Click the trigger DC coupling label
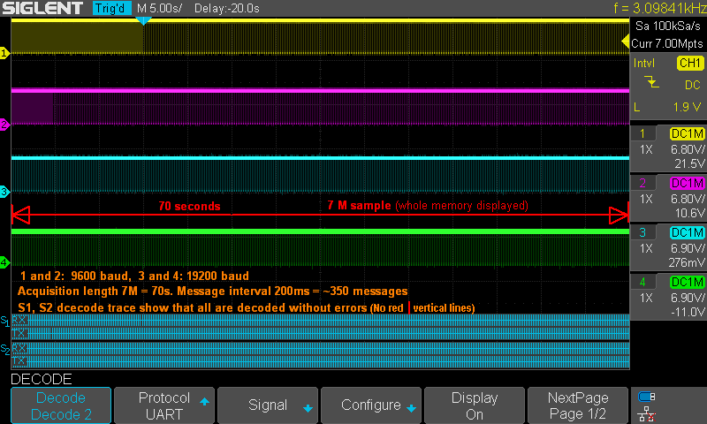Image resolution: width=707 pixels, height=424 pixels. pyautogui.click(x=692, y=85)
